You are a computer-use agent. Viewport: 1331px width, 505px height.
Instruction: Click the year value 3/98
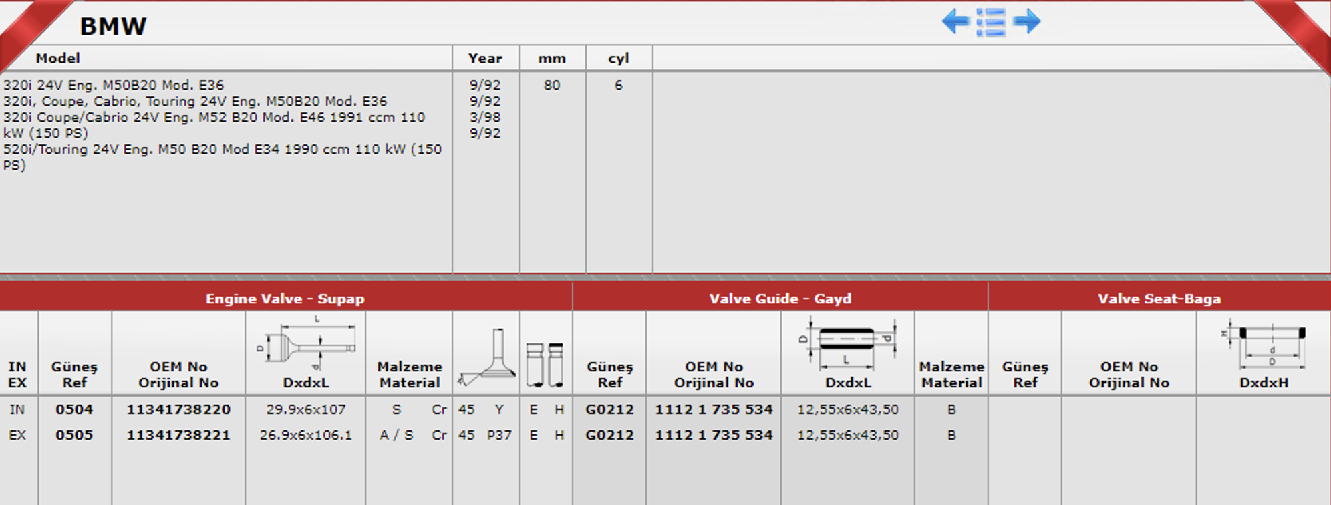click(485, 117)
